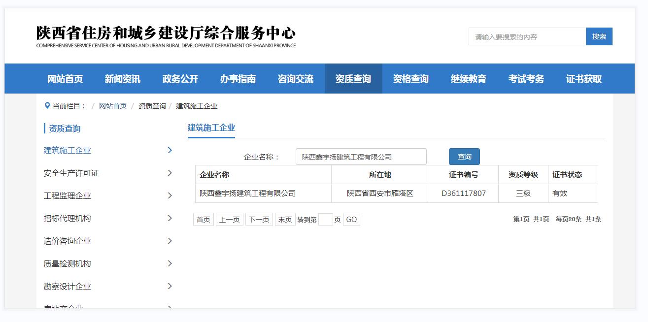This screenshot has width=648, height=322.
Task: Click the location pin icon in breadcrumb
Action: [47, 105]
